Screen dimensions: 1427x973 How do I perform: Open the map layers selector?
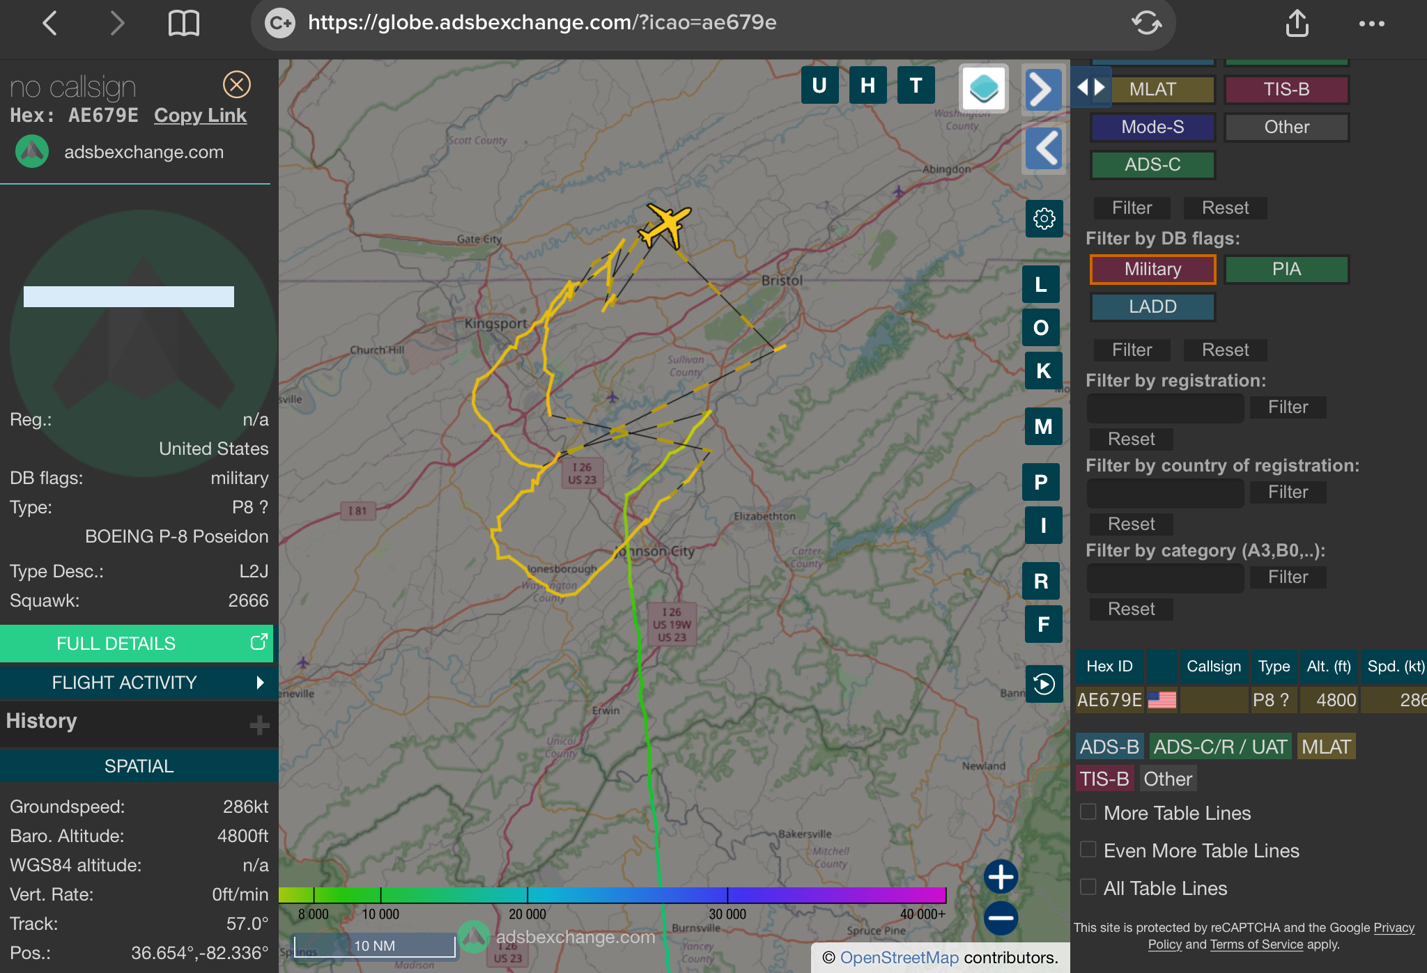(984, 88)
